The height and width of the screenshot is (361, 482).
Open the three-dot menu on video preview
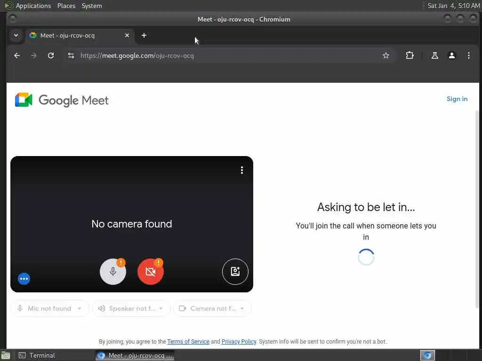242,170
